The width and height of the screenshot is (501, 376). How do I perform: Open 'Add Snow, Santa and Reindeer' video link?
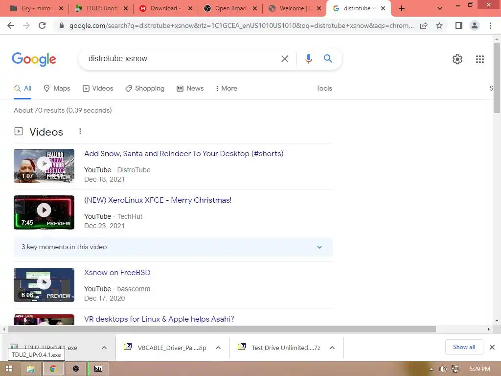tap(184, 153)
